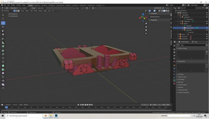Click the timeline frame 1 playhead marker
Screen dimensions: 209x119
(x=6, y=107)
